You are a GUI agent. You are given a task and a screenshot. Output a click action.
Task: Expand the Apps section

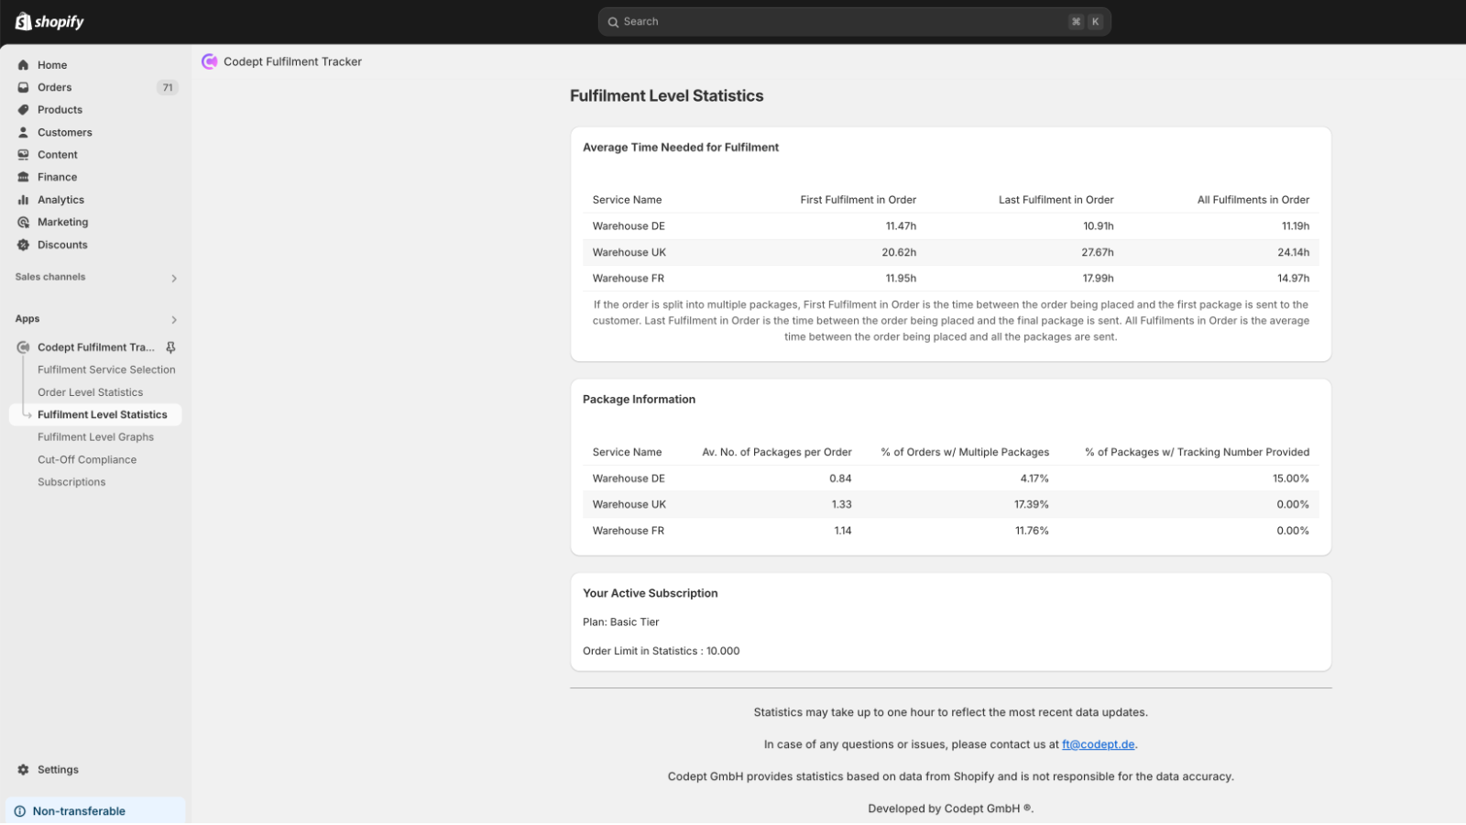173,319
